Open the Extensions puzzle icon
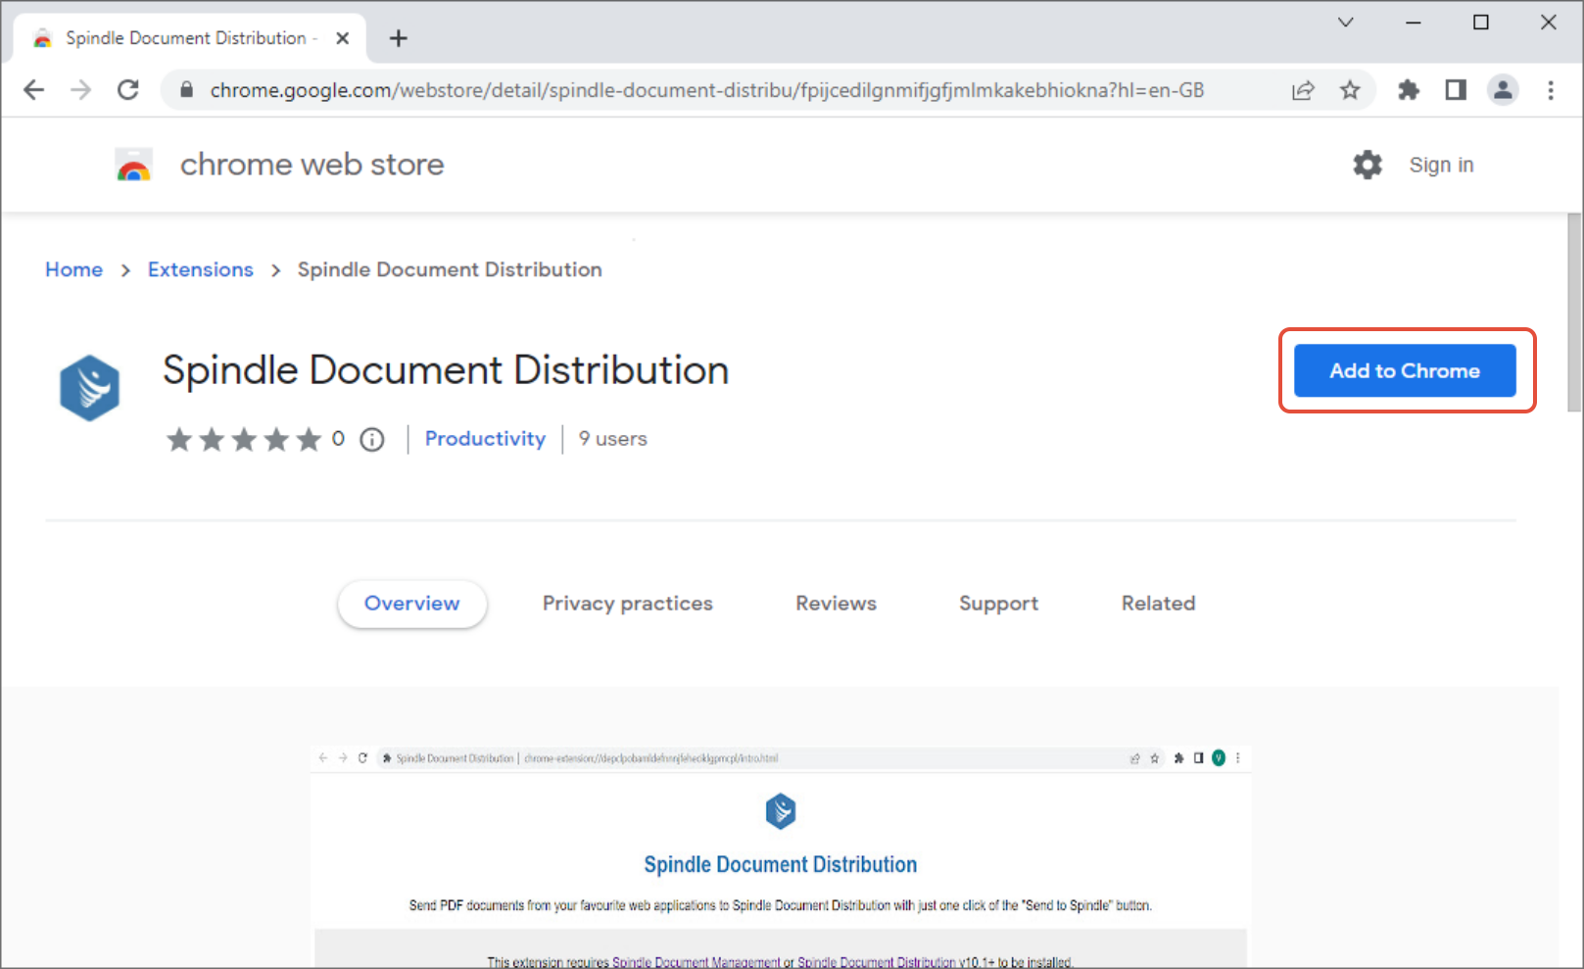This screenshot has width=1584, height=969. 1409,90
